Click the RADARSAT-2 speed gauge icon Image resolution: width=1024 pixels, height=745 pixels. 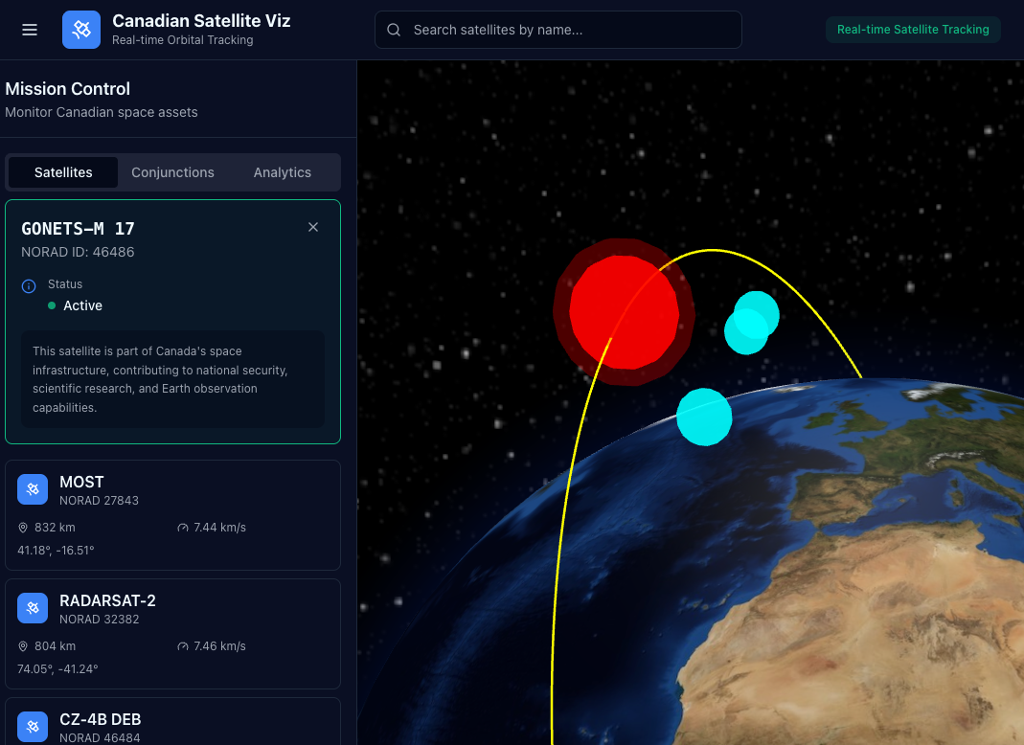click(x=183, y=646)
